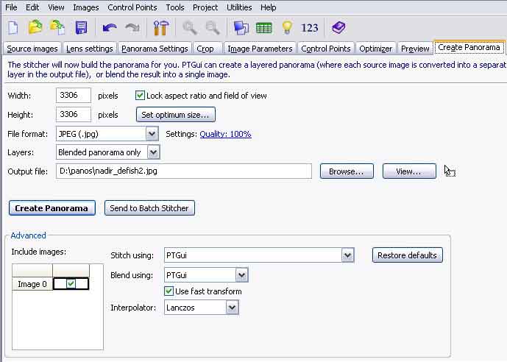This screenshot has height=362, width=507.
Task: Click the Quality: 100% link
Action: pos(225,134)
